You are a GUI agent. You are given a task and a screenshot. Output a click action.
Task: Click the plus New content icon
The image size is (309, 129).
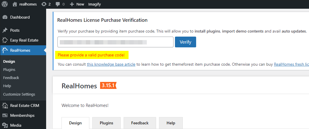click(72, 4)
